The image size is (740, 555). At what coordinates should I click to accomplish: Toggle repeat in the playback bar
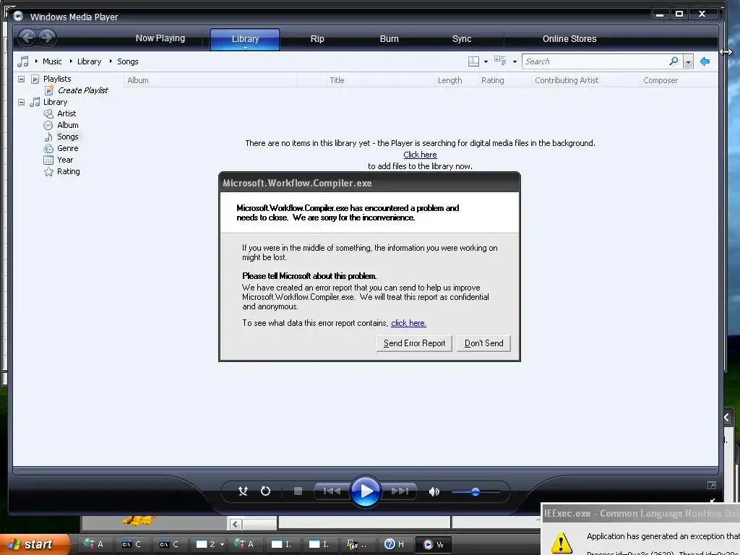pyautogui.click(x=265, y=491)
